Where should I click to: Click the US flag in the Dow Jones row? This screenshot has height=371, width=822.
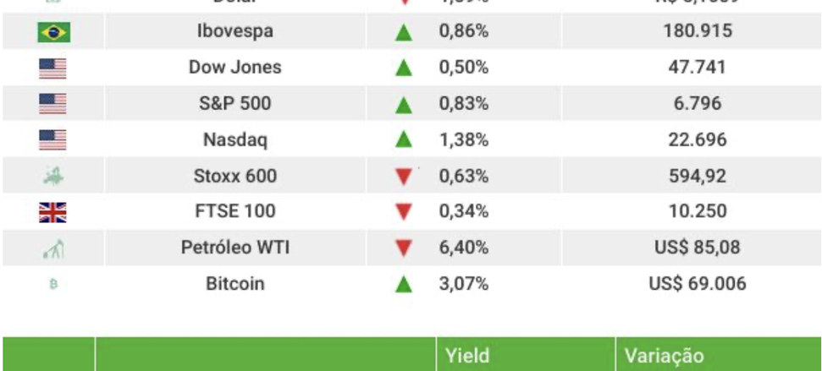coord(52,68)
